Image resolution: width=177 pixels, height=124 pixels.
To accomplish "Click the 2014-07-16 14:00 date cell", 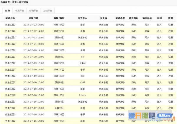I will (x=34, y=114).
